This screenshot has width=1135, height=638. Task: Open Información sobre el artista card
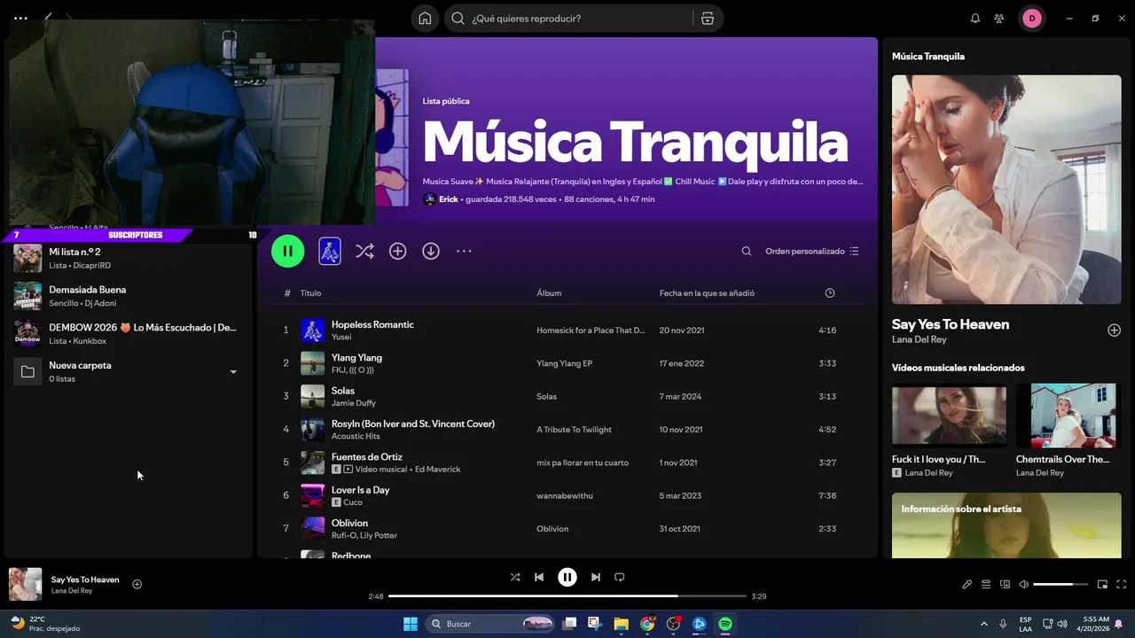coord(1006,525)
